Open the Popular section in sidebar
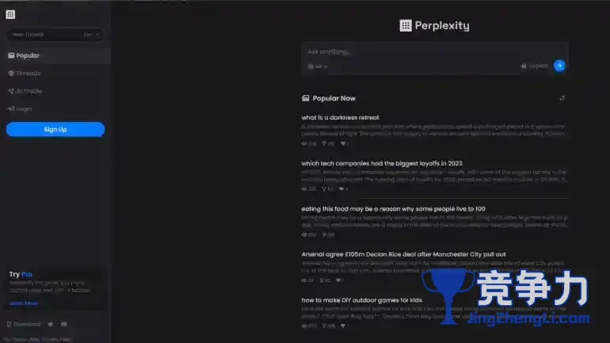Viewport: 610px width, 343px height. pos(55,55)
